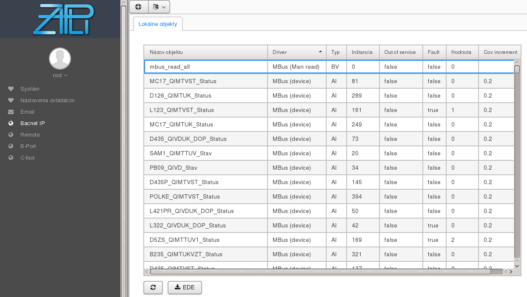
Task: Switch to the Lokálne objekty tab
Action: [x=158, y=24]
